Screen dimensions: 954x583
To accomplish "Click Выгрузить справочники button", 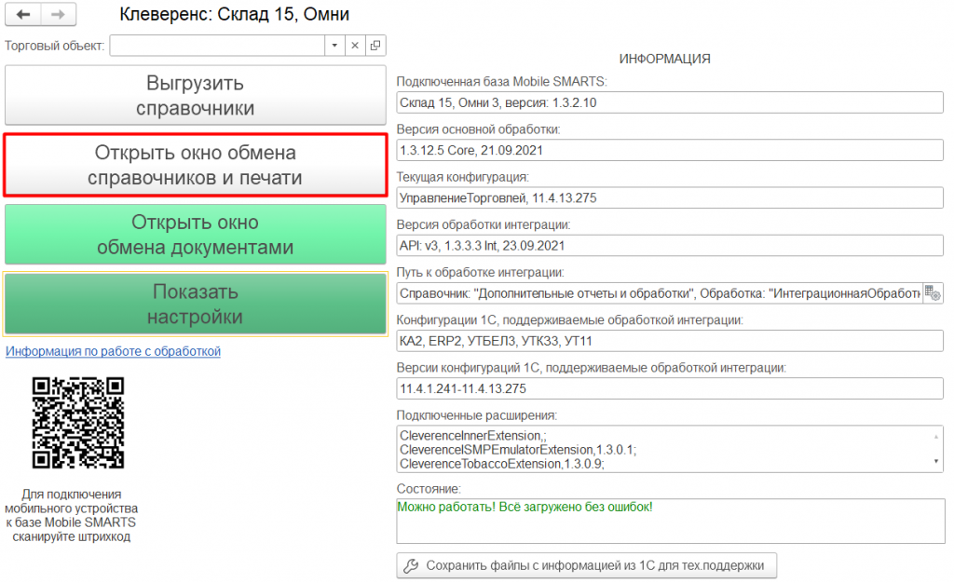I will [196, 95].
